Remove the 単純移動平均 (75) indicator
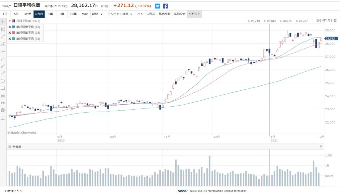This screenshot has width=340, height=194. pos(10,39)
